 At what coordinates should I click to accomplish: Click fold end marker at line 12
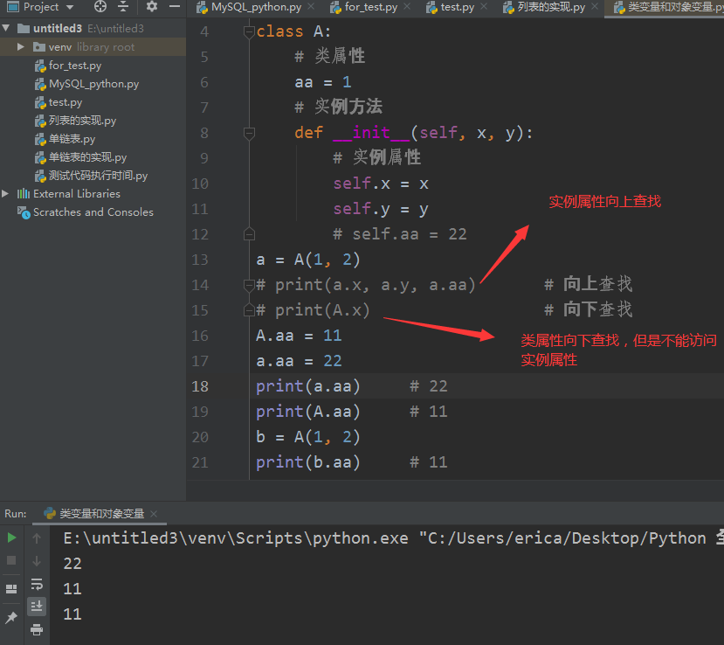pyautogui.click(x=249, y=235)
